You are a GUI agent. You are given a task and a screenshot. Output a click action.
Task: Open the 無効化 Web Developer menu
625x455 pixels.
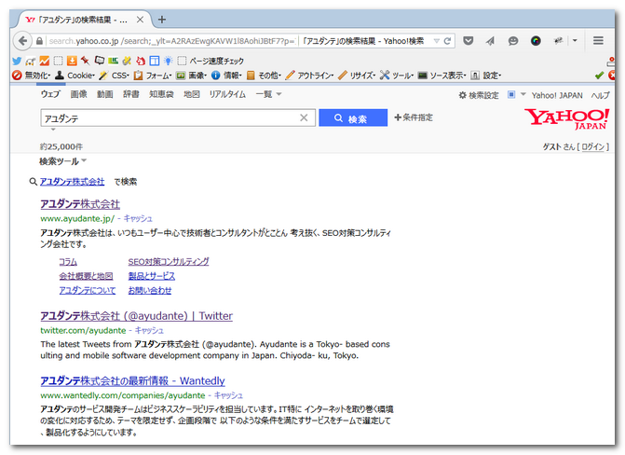pos(32,75)
